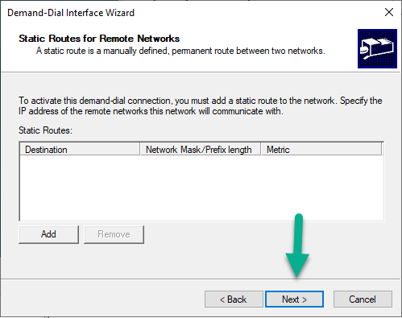Click the 'A static route is a manually defined' description

(x=180, y=51)
